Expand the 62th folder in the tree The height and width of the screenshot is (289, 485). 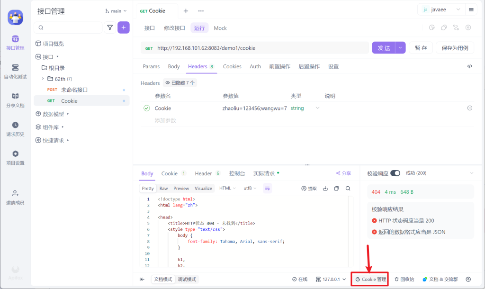tap(43, 79)
